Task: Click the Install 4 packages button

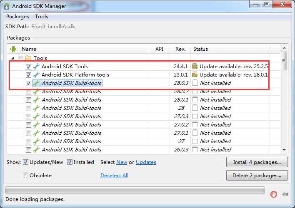Action: [x=257, y=162]
